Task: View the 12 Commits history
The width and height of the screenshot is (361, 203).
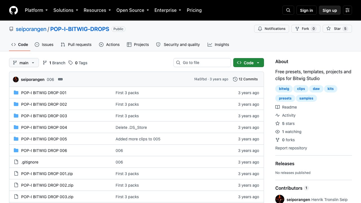Action: point(245,79)
